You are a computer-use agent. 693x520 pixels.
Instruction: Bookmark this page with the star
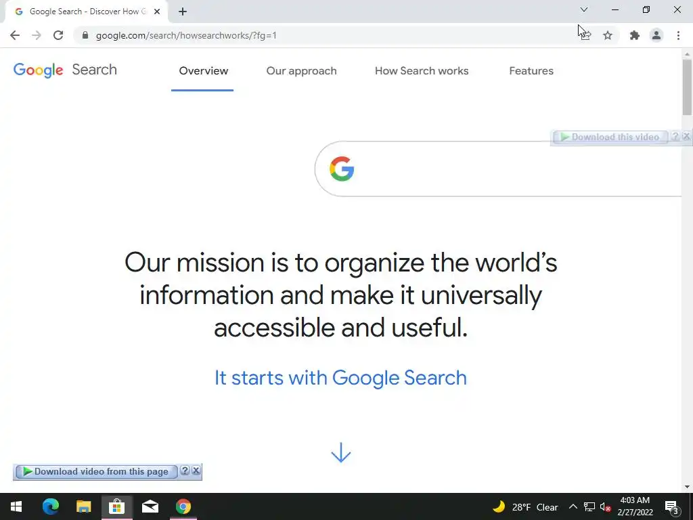608,35
